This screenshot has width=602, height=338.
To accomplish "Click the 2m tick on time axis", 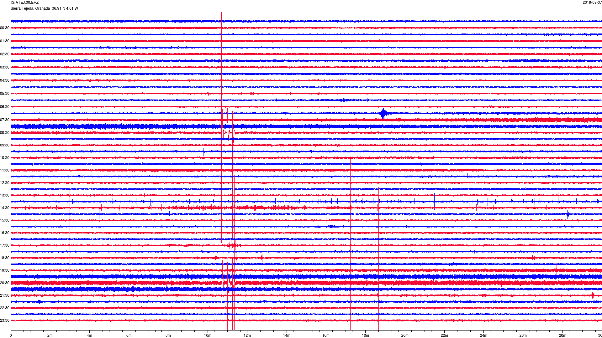I will tap(50, 335).
